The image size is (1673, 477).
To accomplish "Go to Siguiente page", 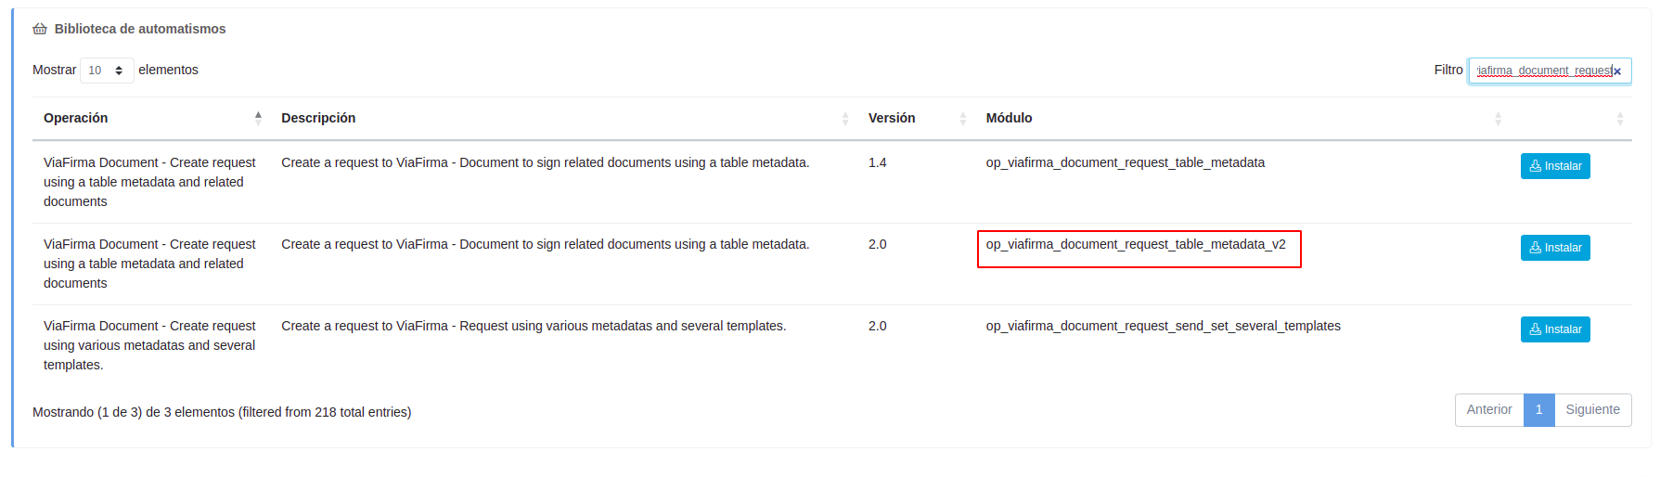I will coord(1592,410).
